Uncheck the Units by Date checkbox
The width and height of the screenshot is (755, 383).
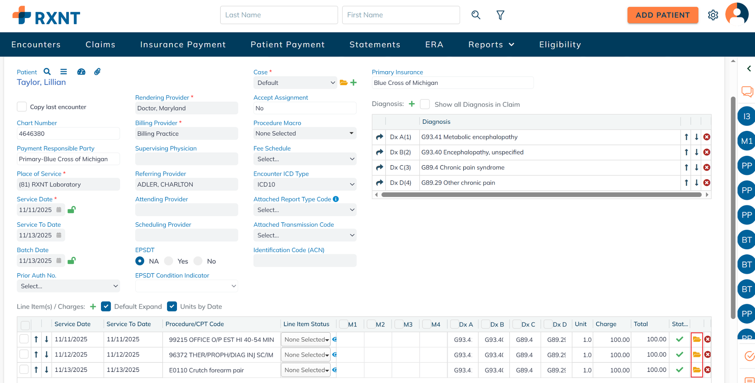[172, 306]
